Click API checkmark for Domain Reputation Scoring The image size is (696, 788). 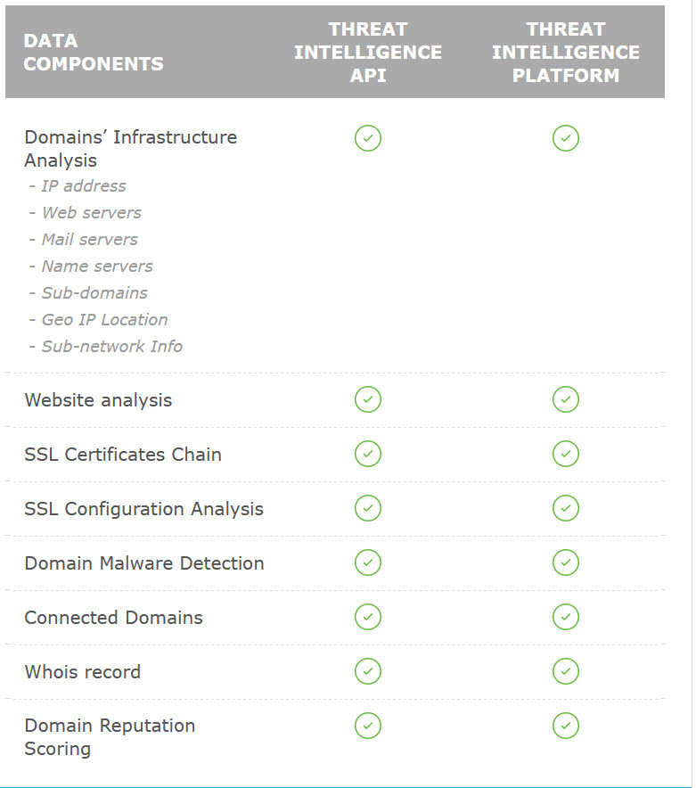coord(368,726)
